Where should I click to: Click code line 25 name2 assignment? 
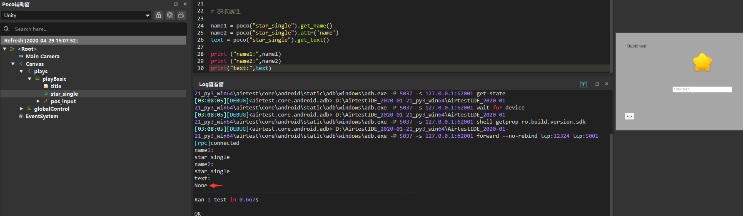point(274,33)
